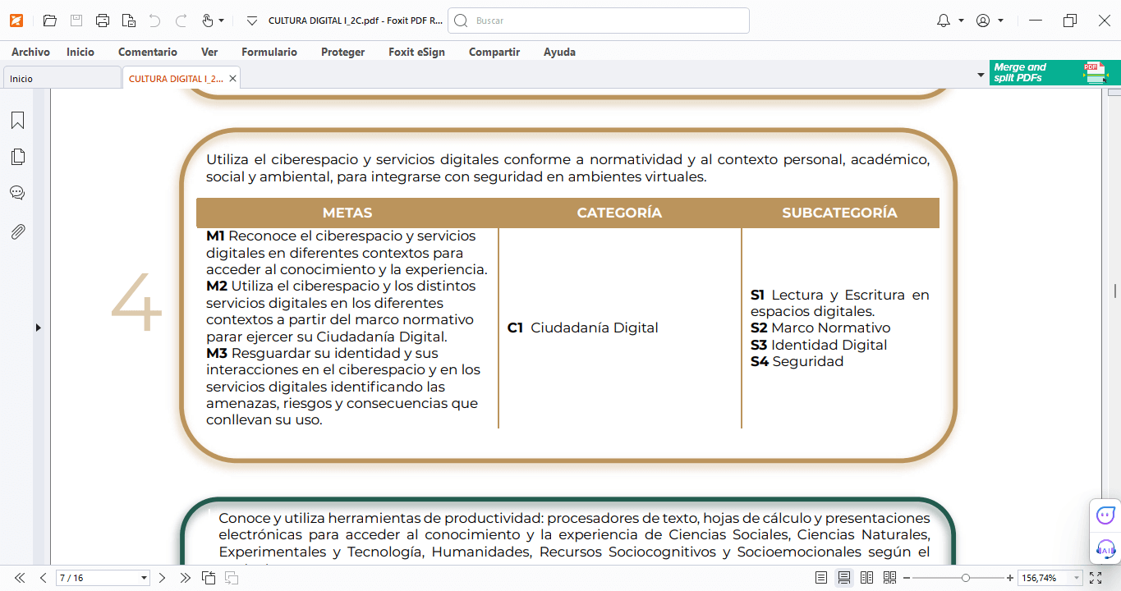
Task: Click the S4 Seguridad text
Action: click(797, 361)
